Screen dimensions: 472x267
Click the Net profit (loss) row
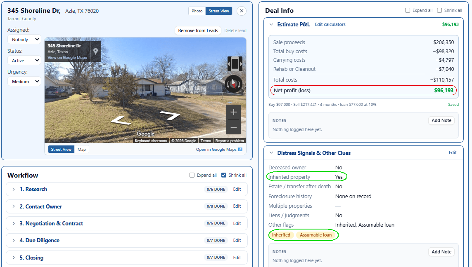363,90
